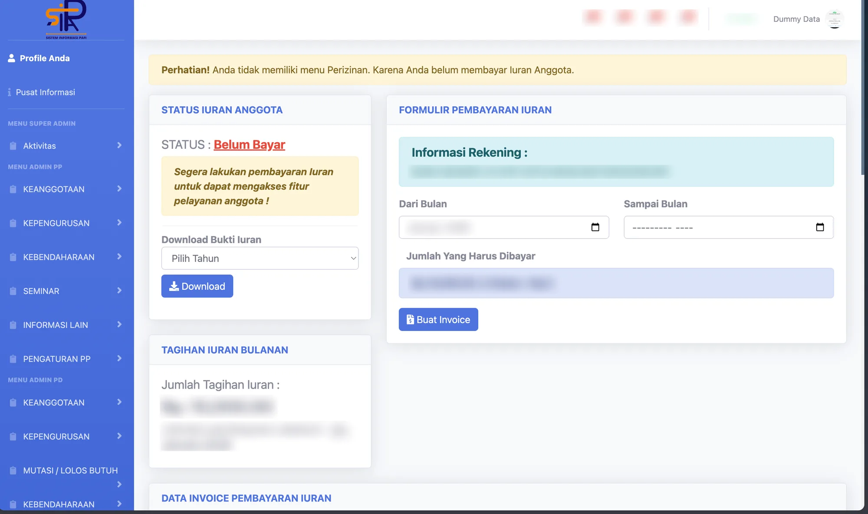
Task: Click the Download button
Action: [197, 286]
